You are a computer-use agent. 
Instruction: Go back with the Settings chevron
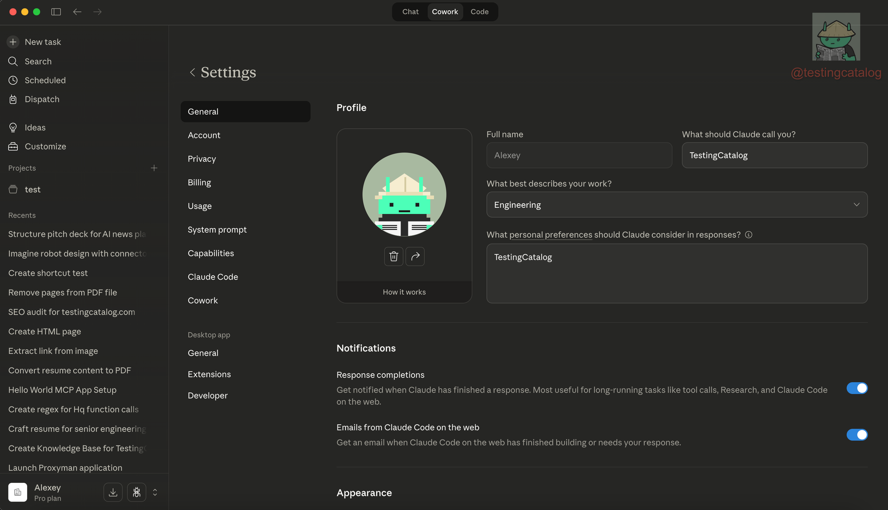pyautogui.click(x=192, y=72)
